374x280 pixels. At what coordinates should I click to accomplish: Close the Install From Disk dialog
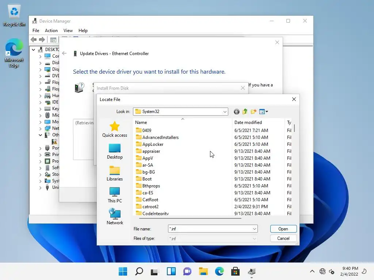click(x=243, y=88)
